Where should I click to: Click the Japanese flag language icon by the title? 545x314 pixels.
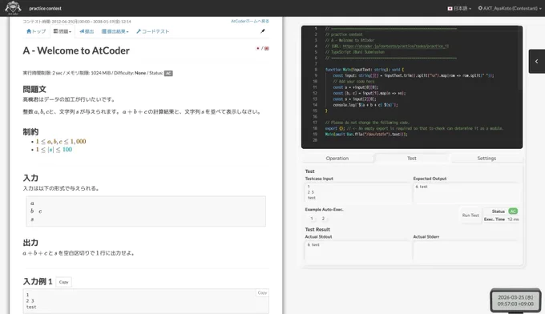pyautogui.click(x=258, y=48)
